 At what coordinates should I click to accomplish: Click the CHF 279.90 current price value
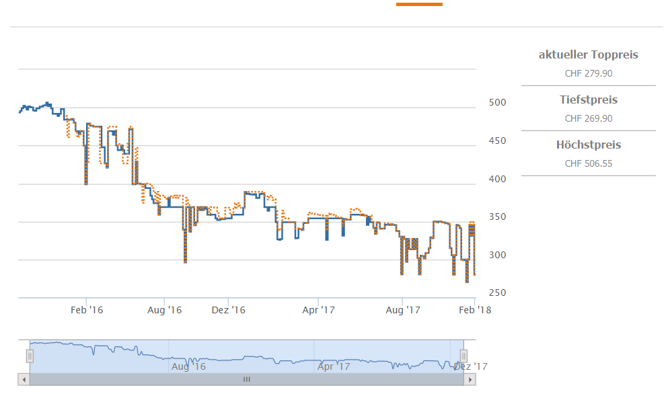588,74
